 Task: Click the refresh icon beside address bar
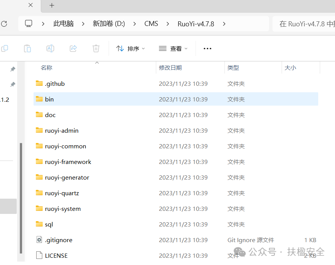4,24
